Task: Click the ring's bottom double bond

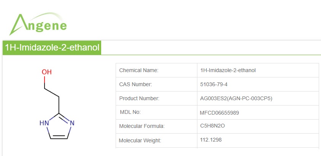Action: [x=59, y=137]
